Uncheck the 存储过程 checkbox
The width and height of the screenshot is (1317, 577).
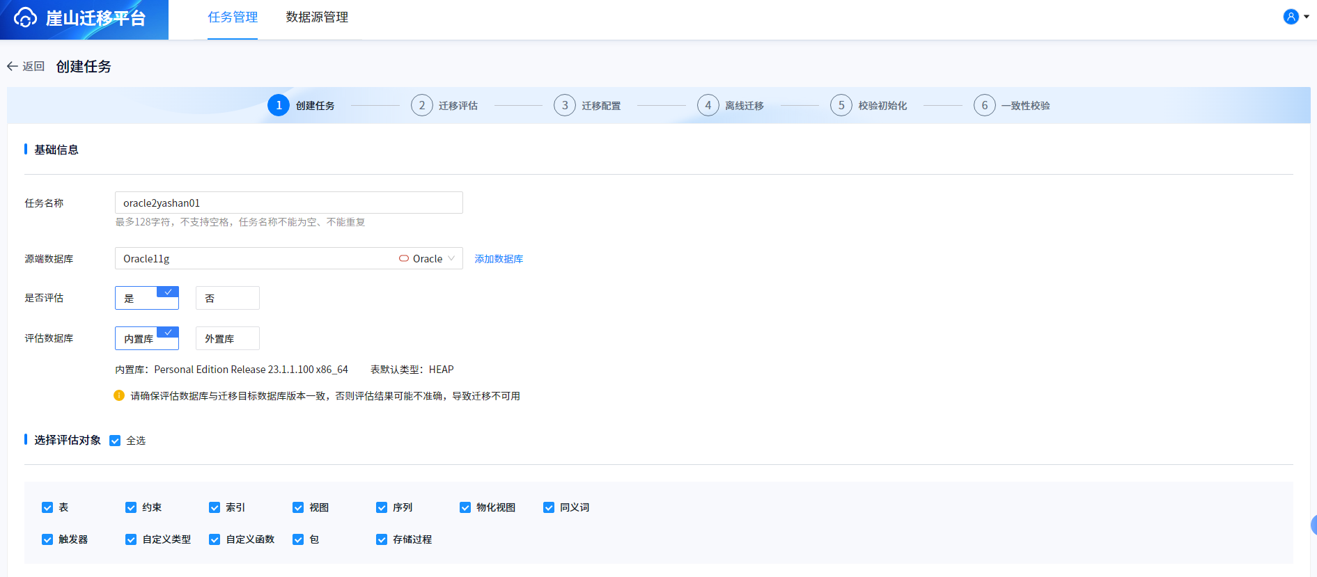coord(382,539)
